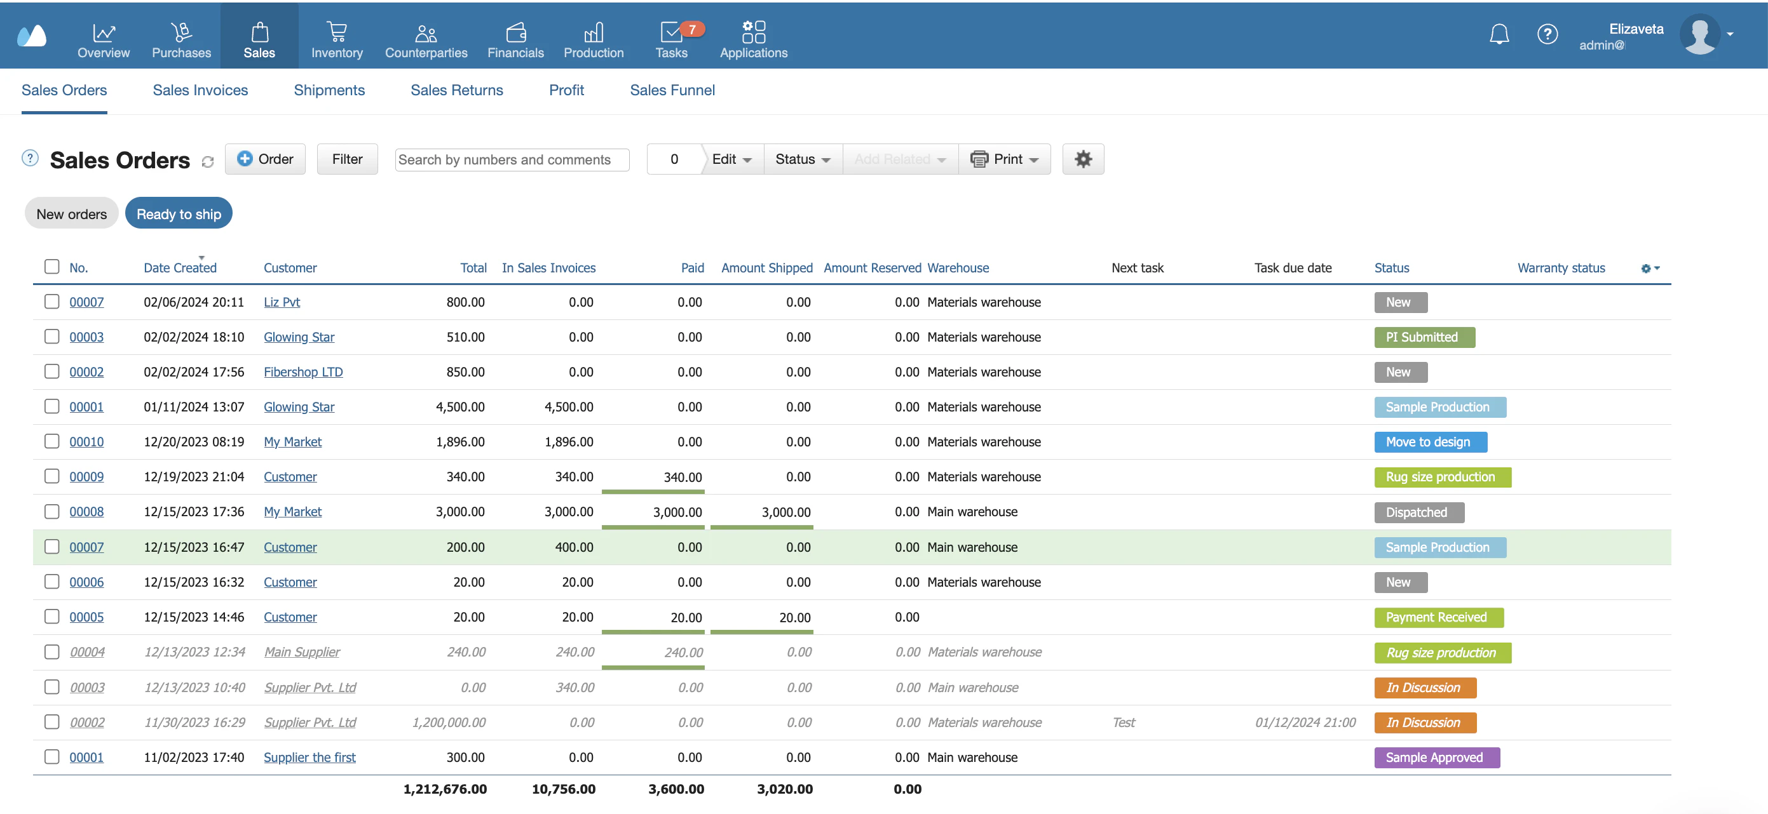Select checkbox for Liz Pvt order
The image size is (1768, 814).
pos(51,302)
